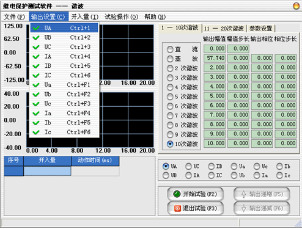Viewport: 302px width, 229px height.
Task: Switch to 11—20次谐波 tab
Action: click(224, 28)
